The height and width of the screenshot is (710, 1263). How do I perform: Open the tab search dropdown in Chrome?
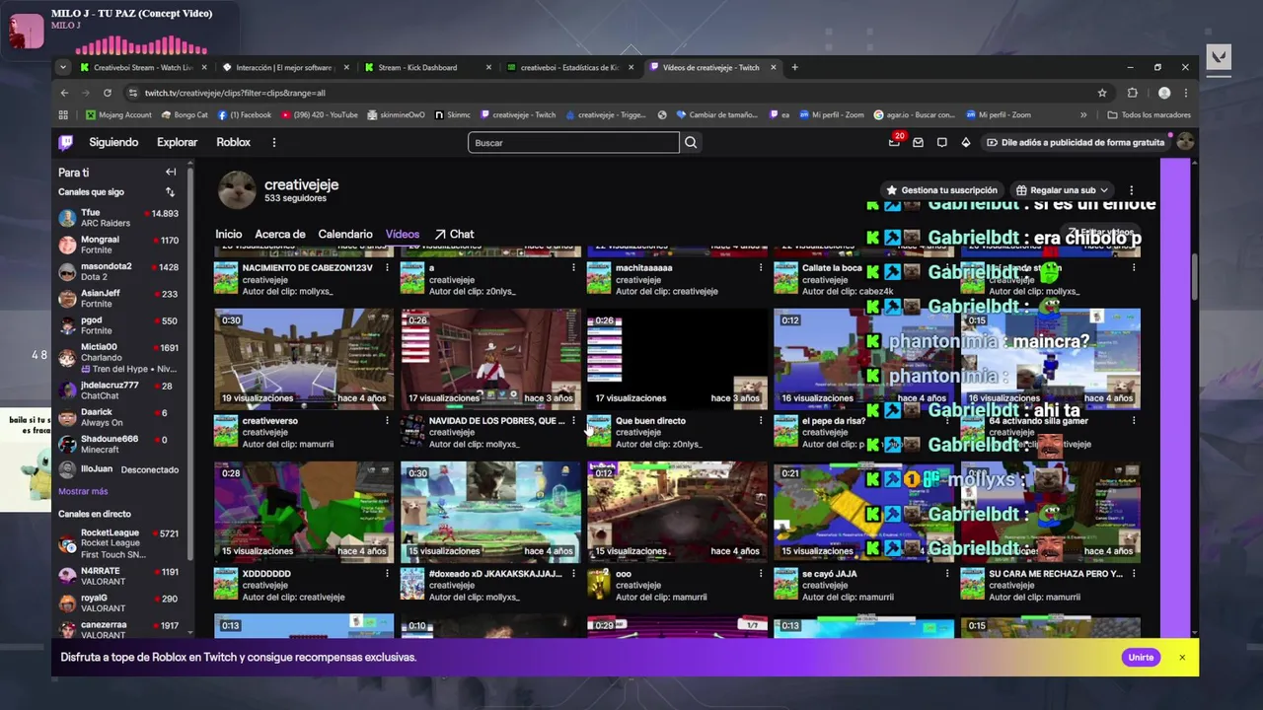coord(63,67)
